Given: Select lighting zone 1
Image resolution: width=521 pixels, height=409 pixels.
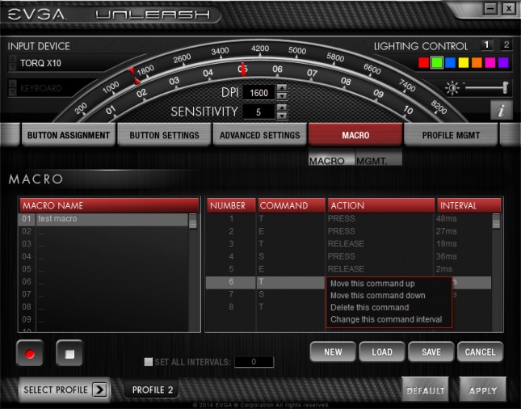Looking at the screenshot, I should coord(487,45).
